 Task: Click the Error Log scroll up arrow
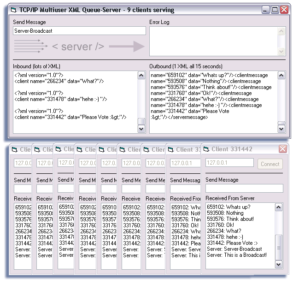click(282, 31)
